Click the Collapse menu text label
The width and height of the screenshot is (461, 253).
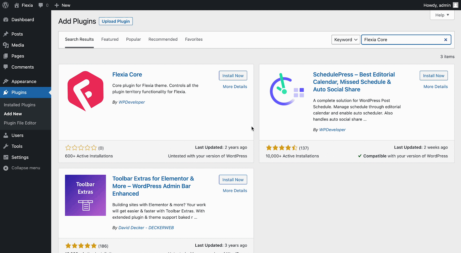click(x=26, y=168)
